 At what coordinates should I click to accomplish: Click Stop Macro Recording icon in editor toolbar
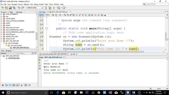[x=98, y=15]
